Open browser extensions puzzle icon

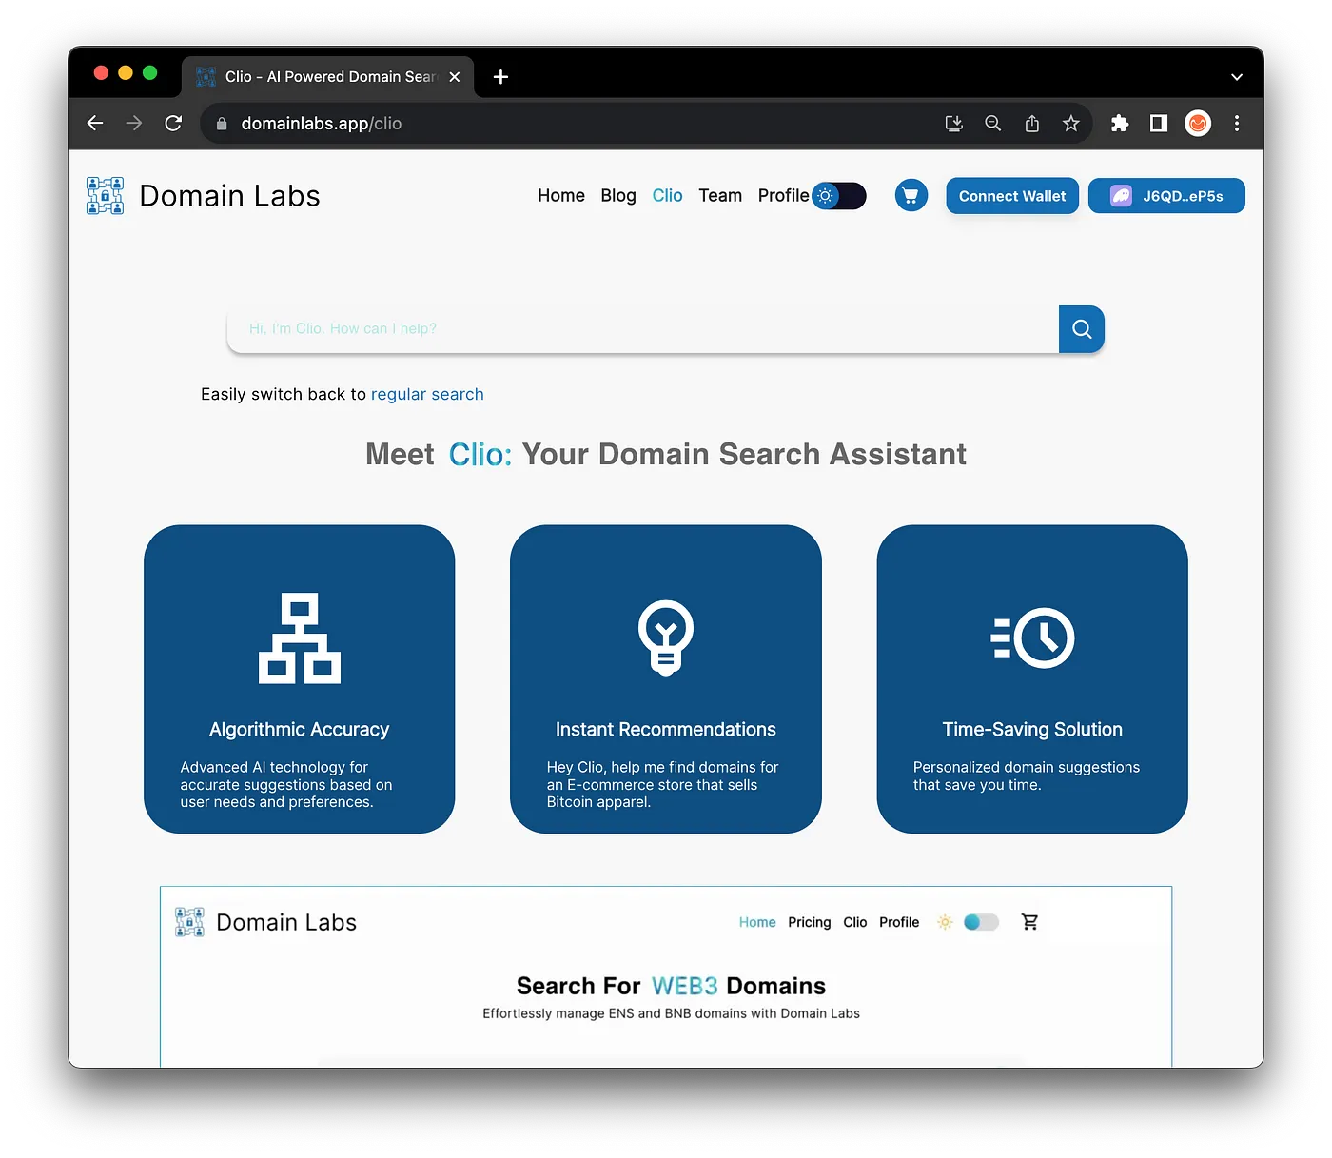click(1120, 123)
